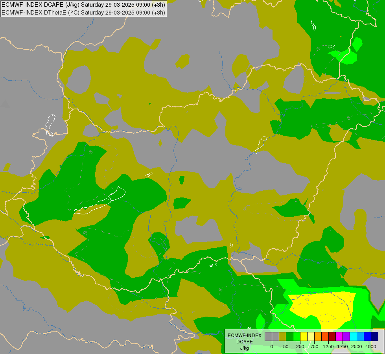The height and width of the screenshot is (354, 385).
Task: Select the red-orange legend swatch
Action: 325,336
